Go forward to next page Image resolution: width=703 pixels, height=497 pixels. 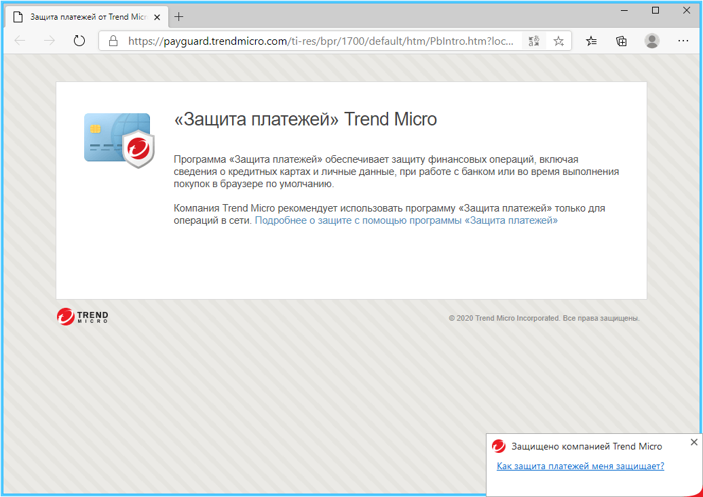[x=50, y=41]
